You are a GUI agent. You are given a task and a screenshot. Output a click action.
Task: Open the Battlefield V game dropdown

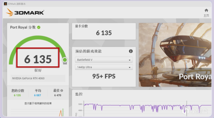coord(104,60)
